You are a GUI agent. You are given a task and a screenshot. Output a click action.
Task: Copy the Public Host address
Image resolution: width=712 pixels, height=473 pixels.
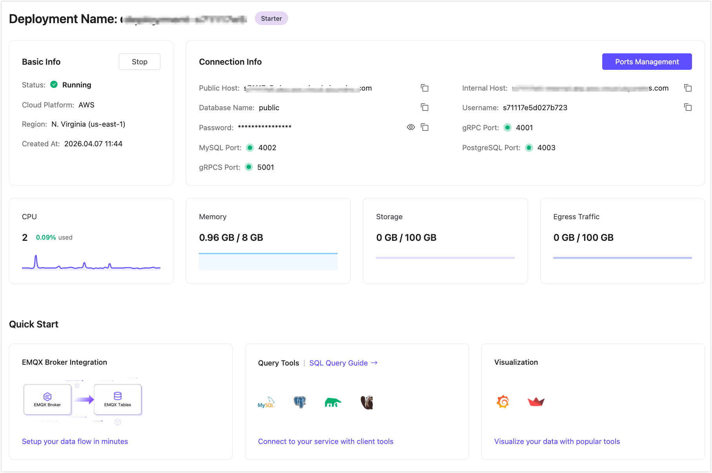pos(425,88)
